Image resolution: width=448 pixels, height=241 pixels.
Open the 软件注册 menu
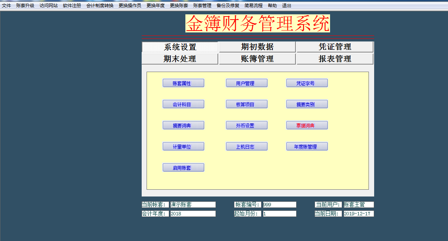coord(72,5)
